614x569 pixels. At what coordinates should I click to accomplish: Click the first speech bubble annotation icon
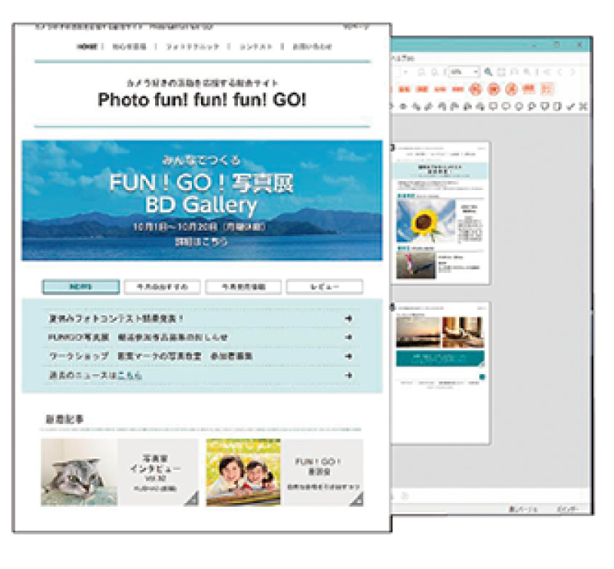click(494, 106)
